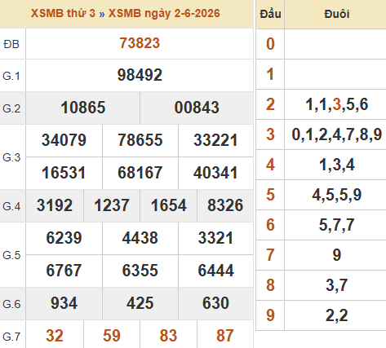Select G.6 number 425
Image resolution: width=386 pixels, height=348 pixels.
(140, 303)
